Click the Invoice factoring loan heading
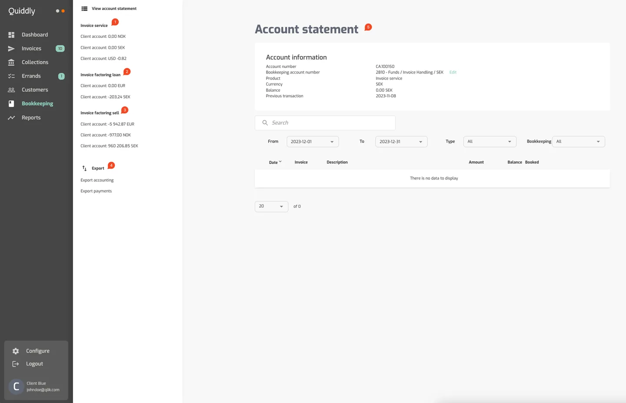 click(100, 75)
